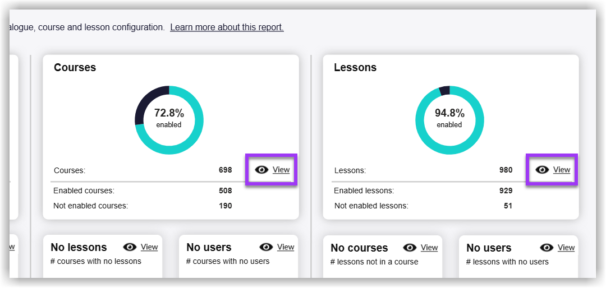Select the Not enabled courses count 190
The width and height of the screenshot is (606, 288).
225,206
